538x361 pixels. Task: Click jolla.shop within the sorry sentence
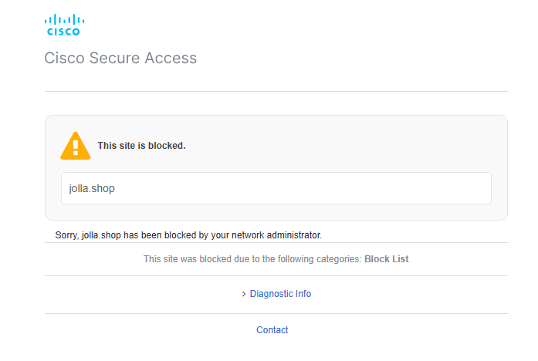[101, 235]
